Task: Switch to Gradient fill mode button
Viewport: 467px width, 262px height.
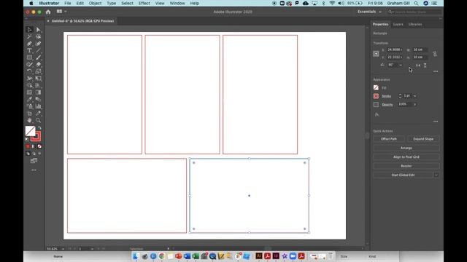Action: (x=34, y=146)
